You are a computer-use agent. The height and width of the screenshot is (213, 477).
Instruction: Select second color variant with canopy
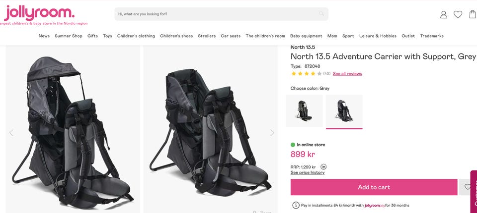pyautogui.click(x=344, y=111)
